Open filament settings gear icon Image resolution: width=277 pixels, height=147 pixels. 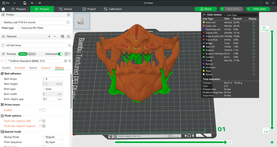tap(68, 36)
